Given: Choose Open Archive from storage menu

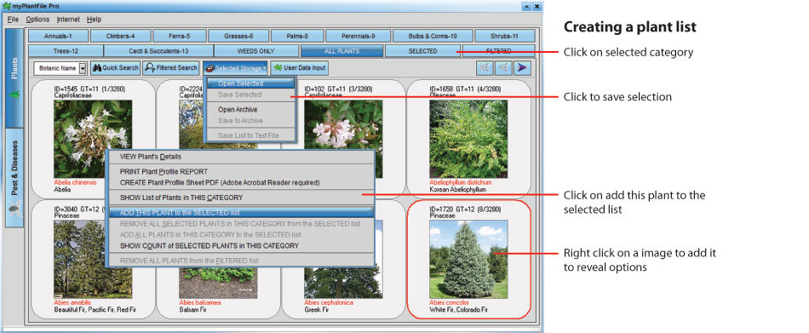Looking at the screenshot, I should click(250, 110).
